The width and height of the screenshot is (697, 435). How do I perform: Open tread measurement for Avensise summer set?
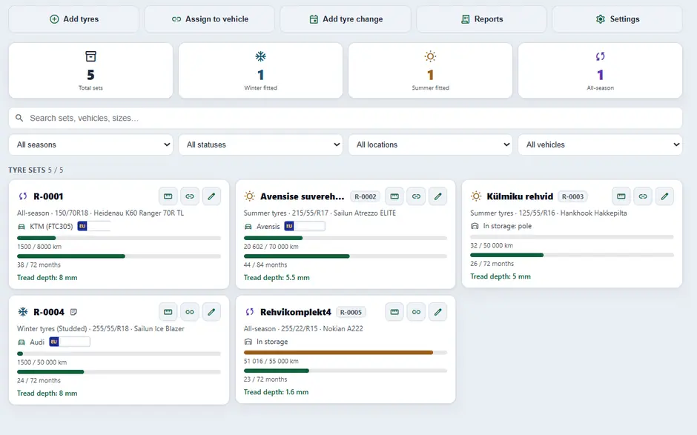[x=394, y=196]
